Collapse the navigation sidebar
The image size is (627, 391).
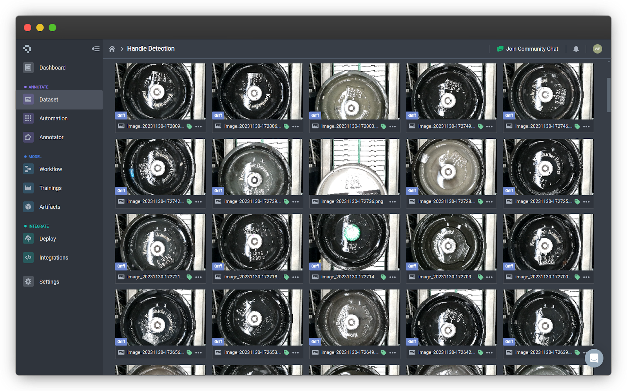[96, 48]
